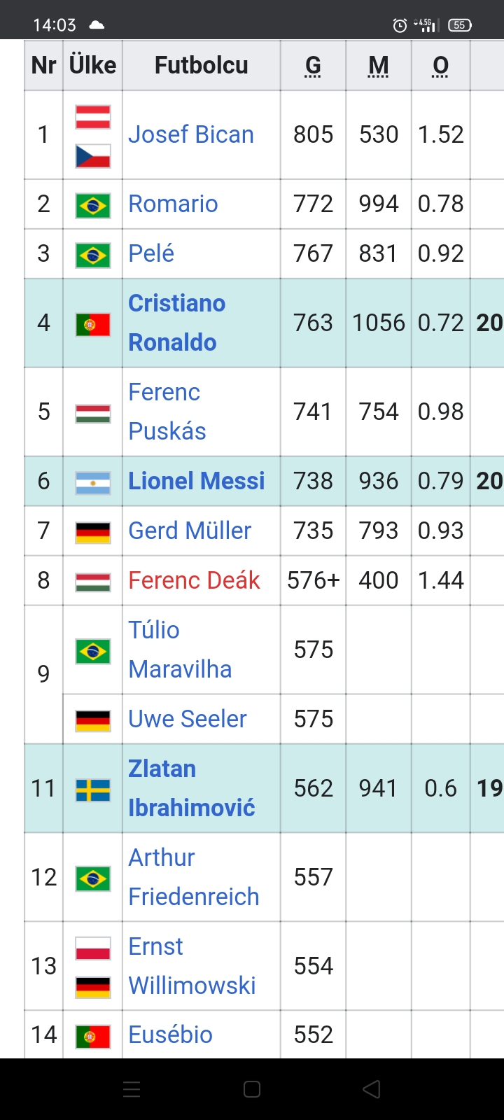Image resolution: width=504 pixels, height=1120 pixels.
Task: Tap the Android back navigation triangle
Action: (x=372, y=1089)
